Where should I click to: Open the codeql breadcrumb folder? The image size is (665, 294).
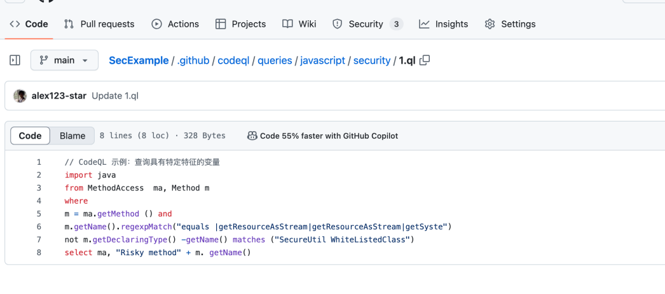(x=233, y=60)
